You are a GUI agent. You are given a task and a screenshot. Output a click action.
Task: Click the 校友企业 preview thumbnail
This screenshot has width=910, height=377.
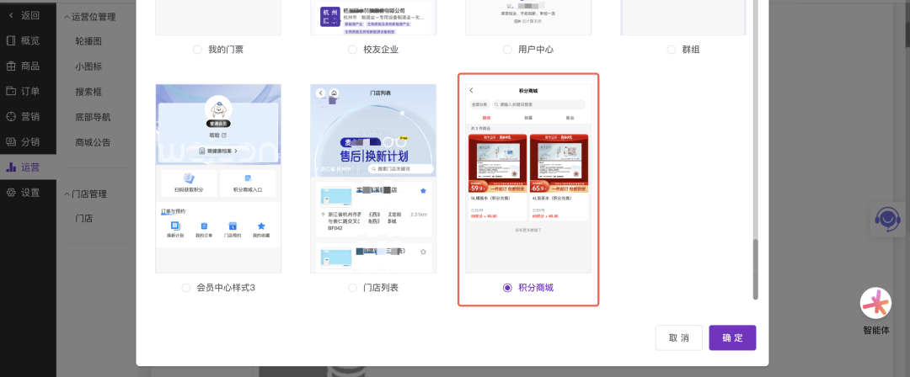pos(373,18)
